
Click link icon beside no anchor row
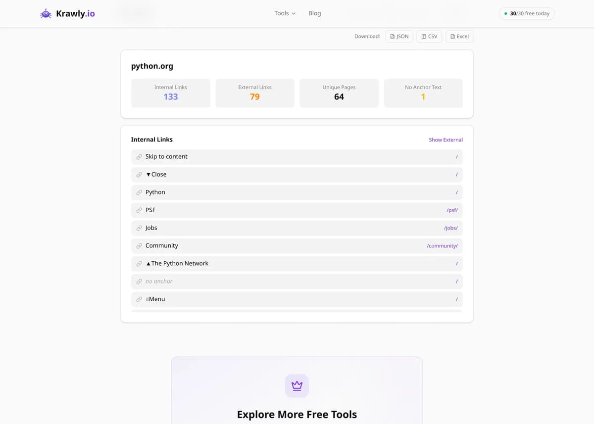pyautogui.click(x=139, y=282)
